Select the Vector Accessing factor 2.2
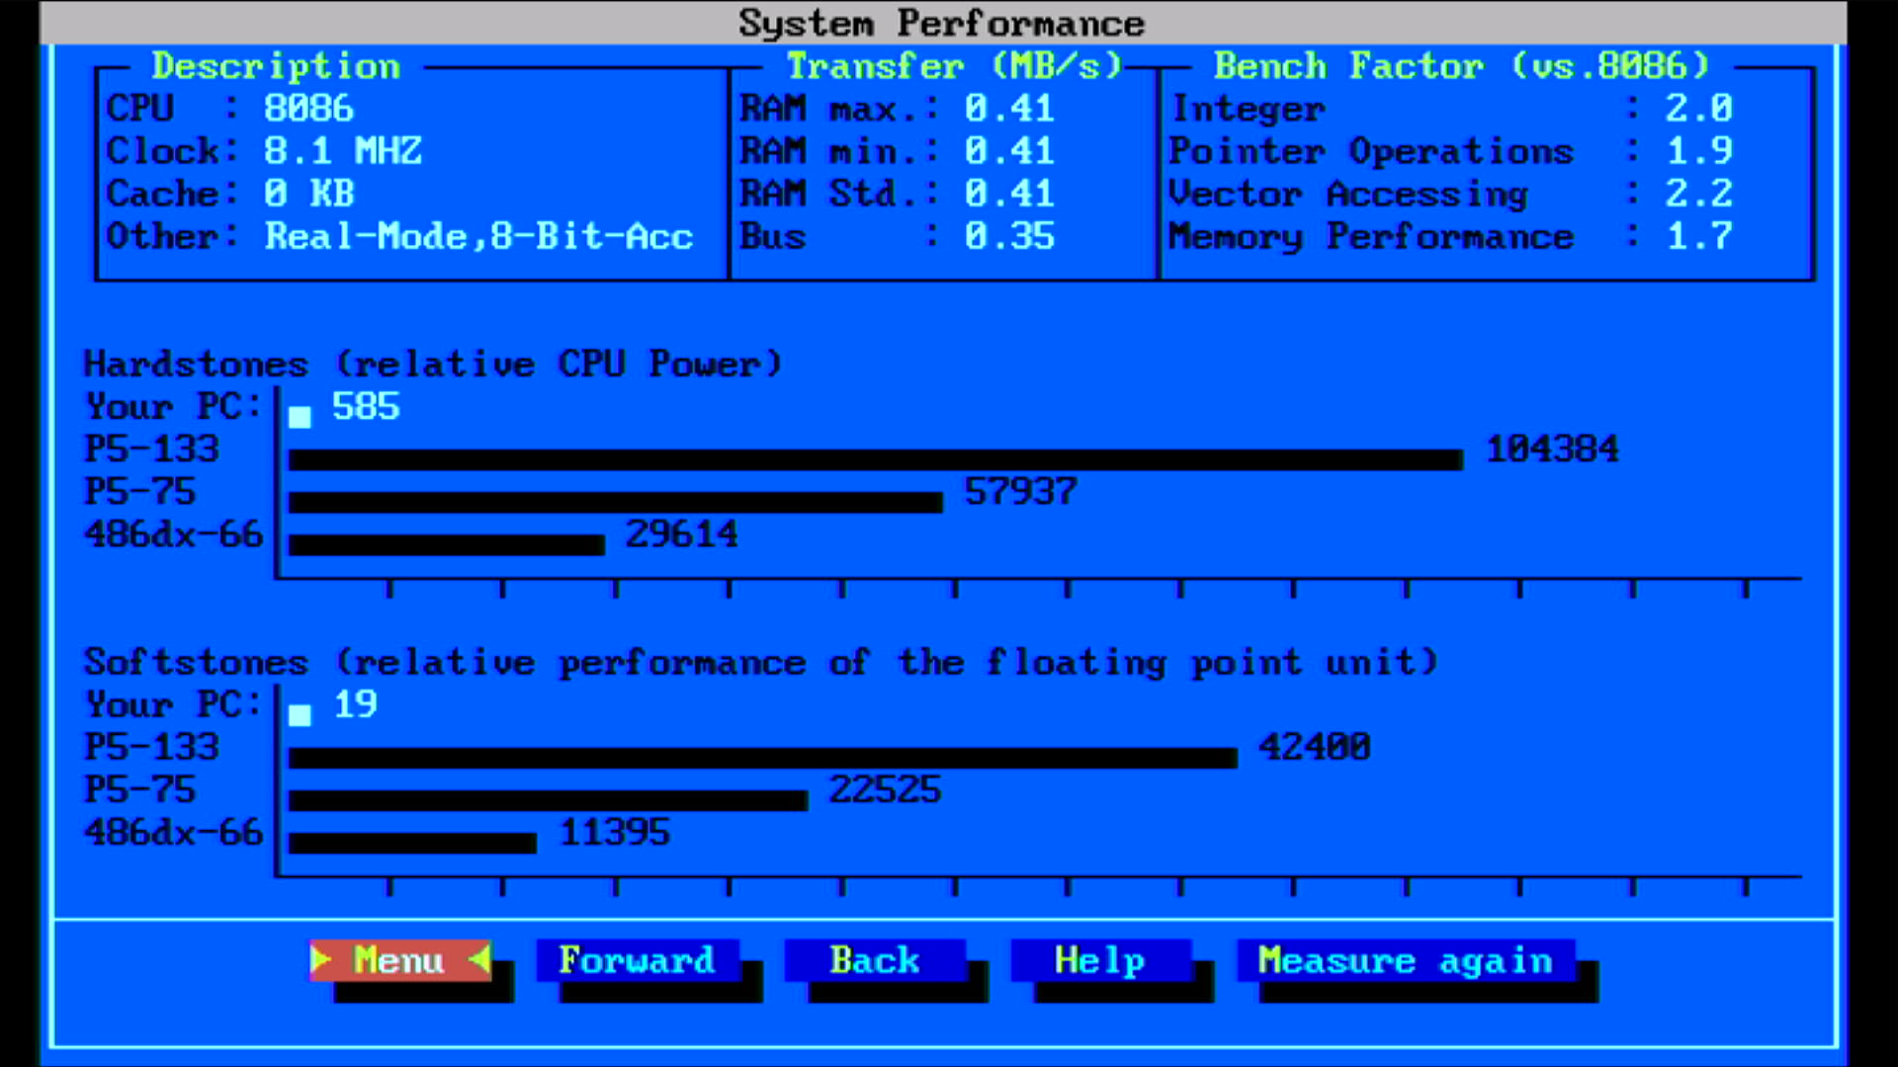Viewport: 1898px width, 1067px height. pyautogui.click(x=1698, y=193)
